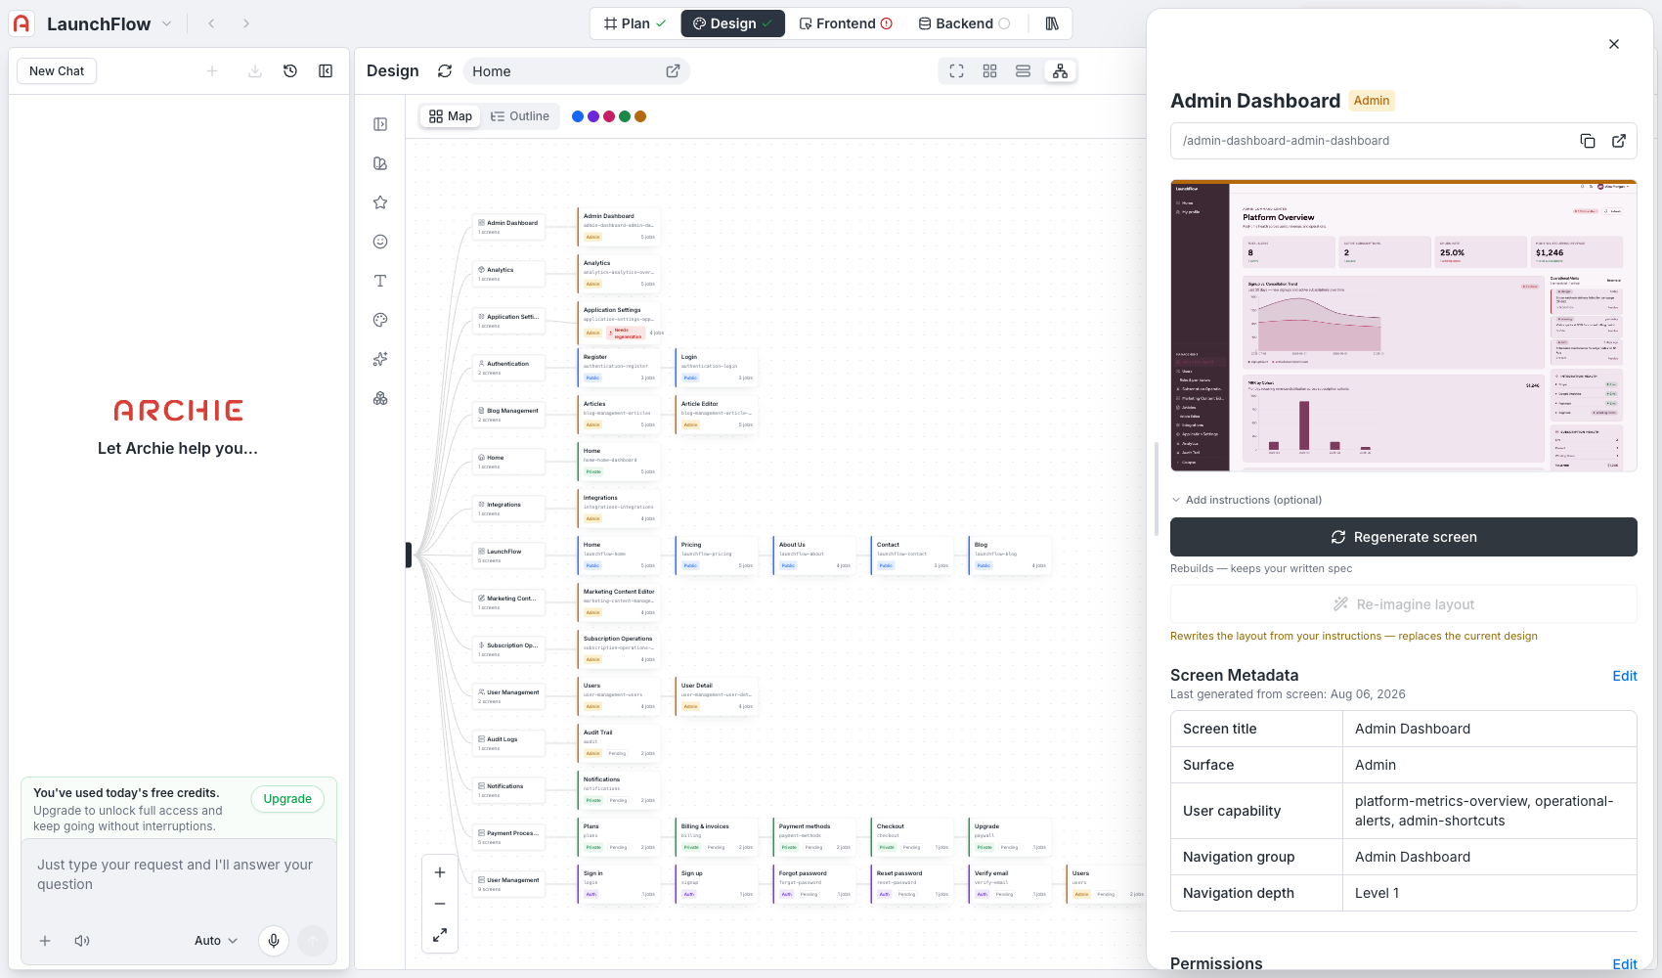Open the typography T tool
1662x978 pixels.
(x=380, y=281)
